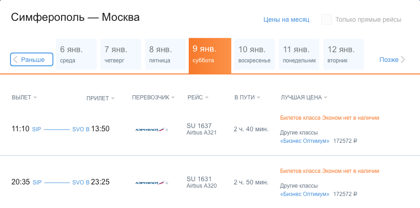Open Цены на месяц link

point(286,19)
